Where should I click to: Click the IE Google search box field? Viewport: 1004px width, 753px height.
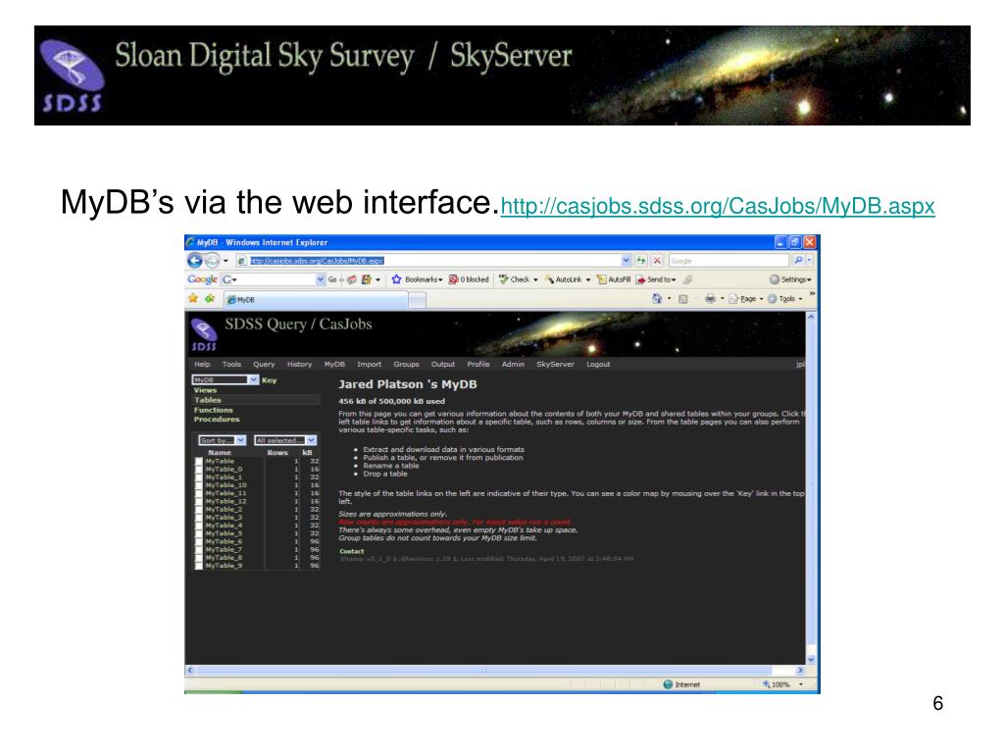coord(729,261)
